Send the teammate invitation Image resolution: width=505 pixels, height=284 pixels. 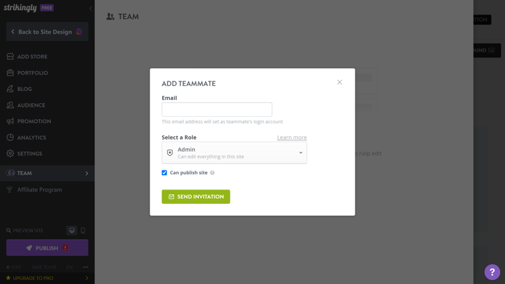pos(196,196)
